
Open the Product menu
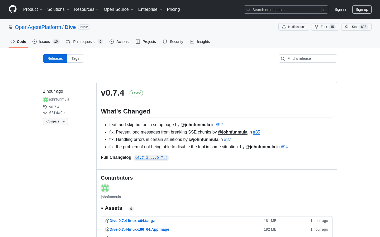click(x=33, y=9)
